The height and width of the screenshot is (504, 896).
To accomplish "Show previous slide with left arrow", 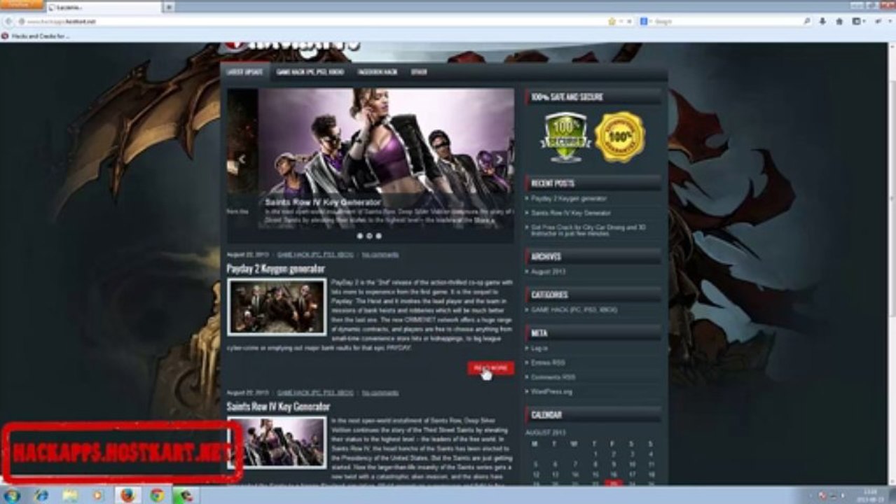I will tap(242, 159).
